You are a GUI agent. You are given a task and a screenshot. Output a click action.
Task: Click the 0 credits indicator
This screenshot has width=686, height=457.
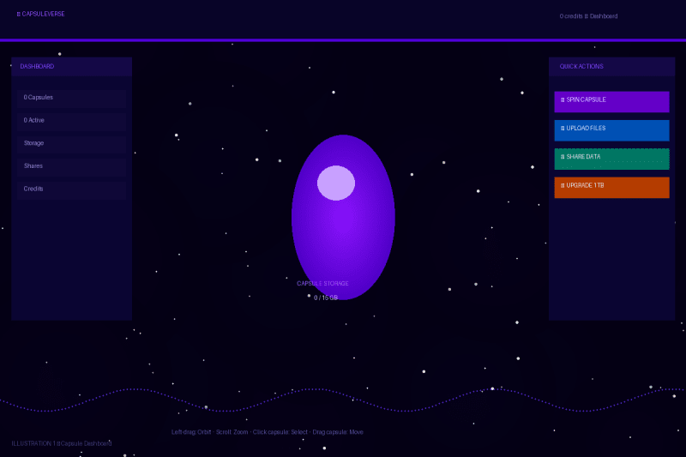pos(571,16)
